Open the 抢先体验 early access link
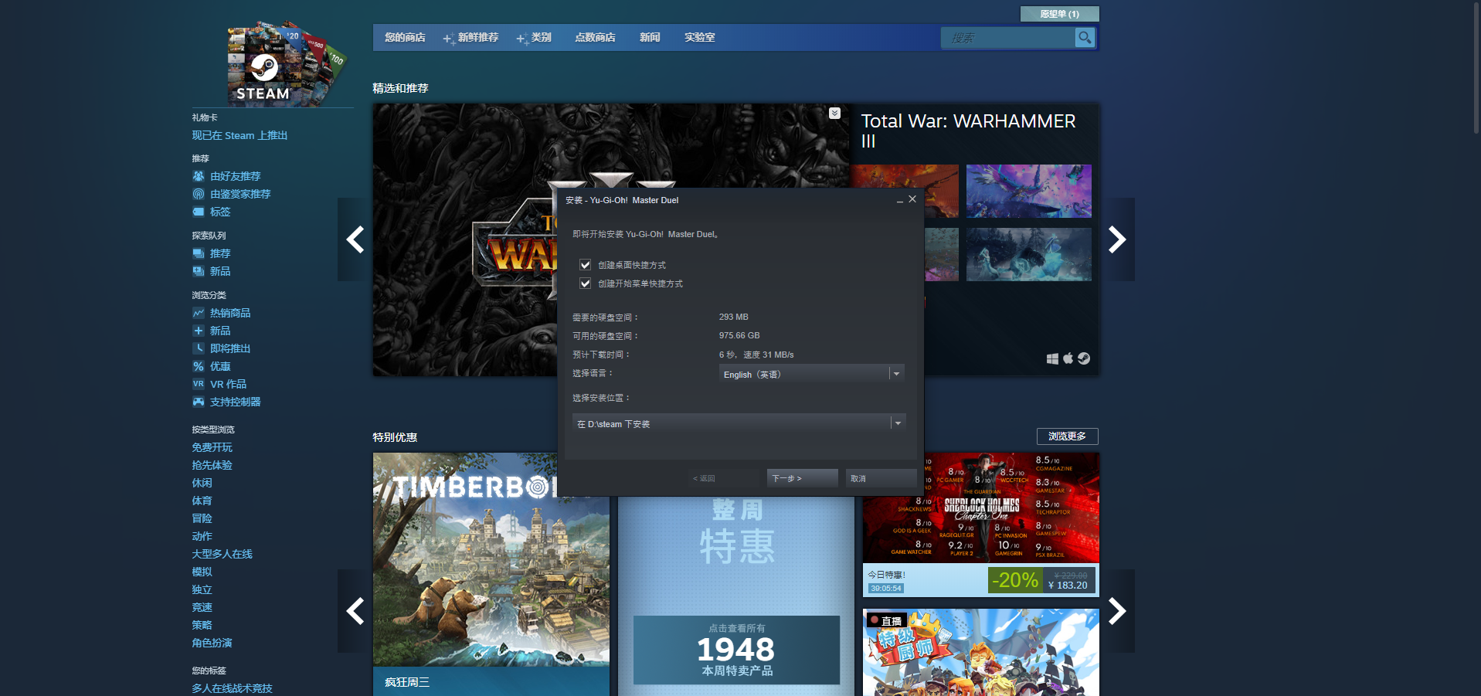The width and height of the screenshot is (1481, 696). click(212, 465)
